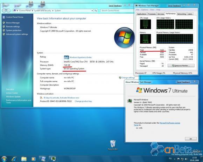The height and width of the screenshot is (162, 203).
Task: Click the volume speaker tray icon
Action: coord(186,159)
